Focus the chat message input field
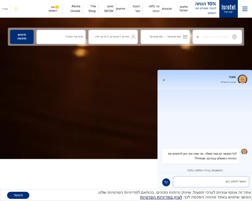Viewport: 252px width, 201px height. (x=211, y=182)
